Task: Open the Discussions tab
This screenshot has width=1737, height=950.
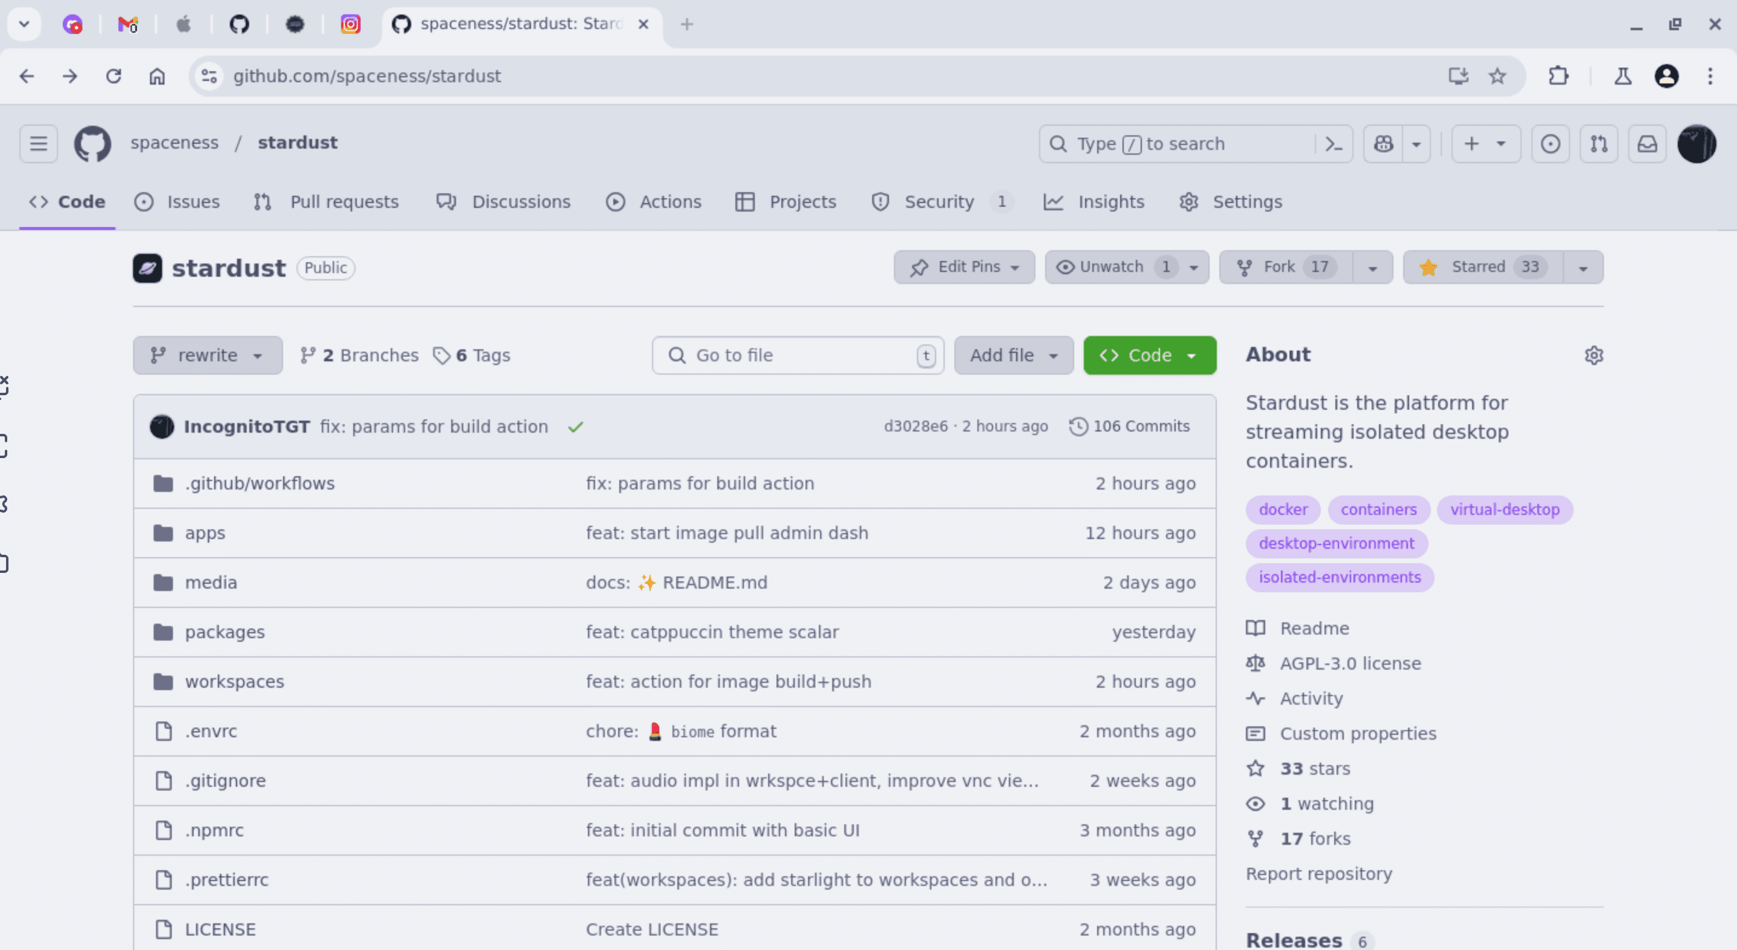Action: (503, 202)
